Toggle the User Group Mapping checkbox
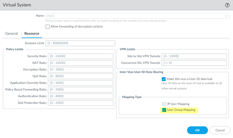The height and width of the screenshot is (138, 233). point(164,110)
